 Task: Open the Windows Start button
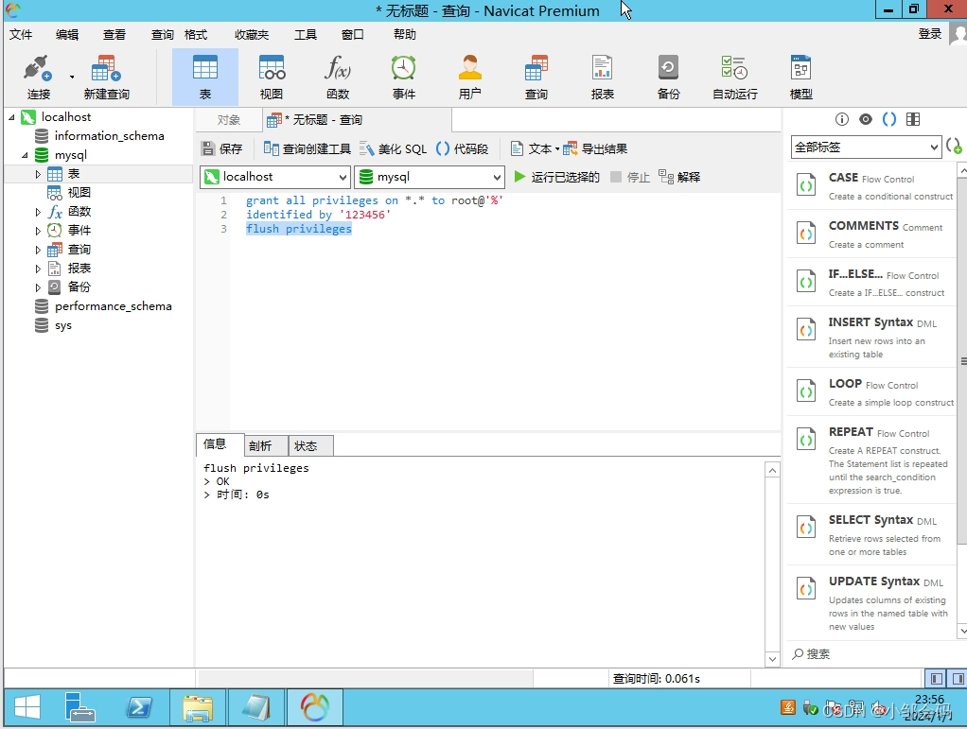click(x=27, y=707)
